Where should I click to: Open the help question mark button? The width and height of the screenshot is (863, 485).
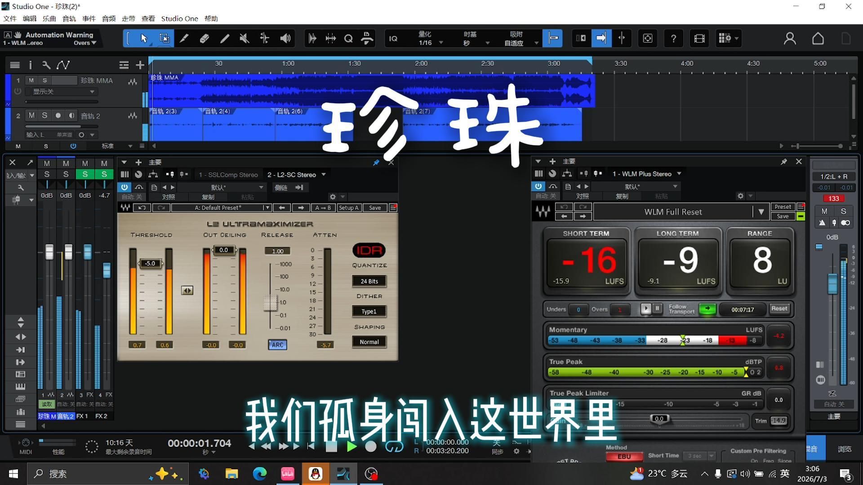673,39
